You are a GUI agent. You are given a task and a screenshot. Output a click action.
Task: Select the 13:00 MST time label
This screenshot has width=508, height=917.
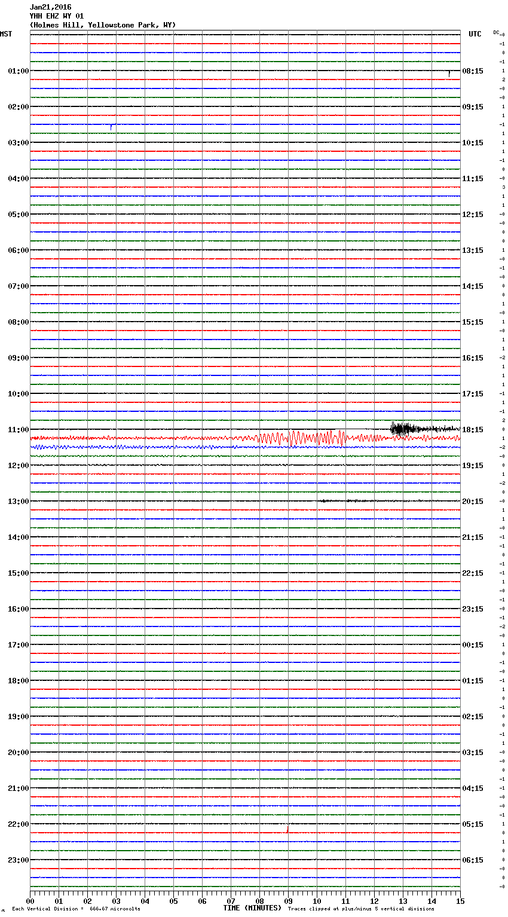click(19, 502)
